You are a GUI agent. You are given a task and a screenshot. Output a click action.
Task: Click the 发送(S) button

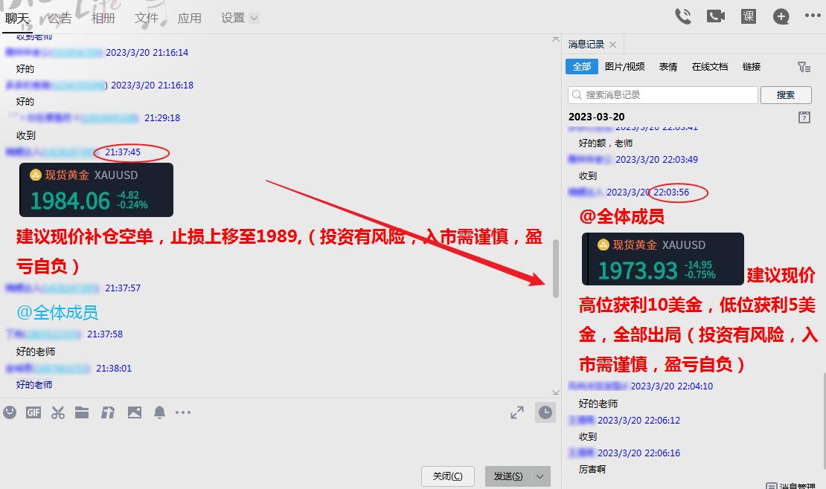(x=508, y=476)
